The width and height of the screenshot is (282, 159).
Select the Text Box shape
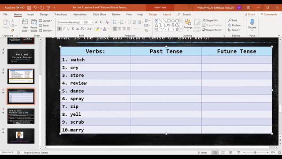[156, 21]
